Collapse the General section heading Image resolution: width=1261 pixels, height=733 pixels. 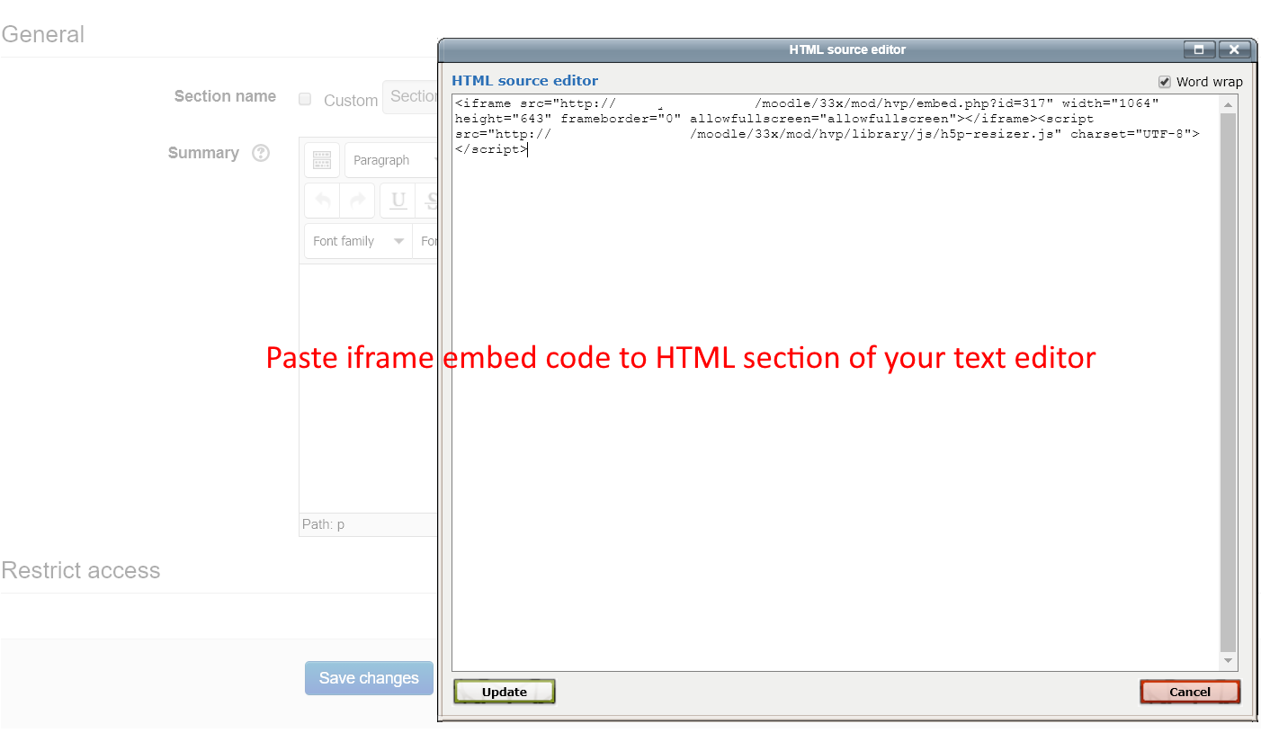tap(43, 34)
